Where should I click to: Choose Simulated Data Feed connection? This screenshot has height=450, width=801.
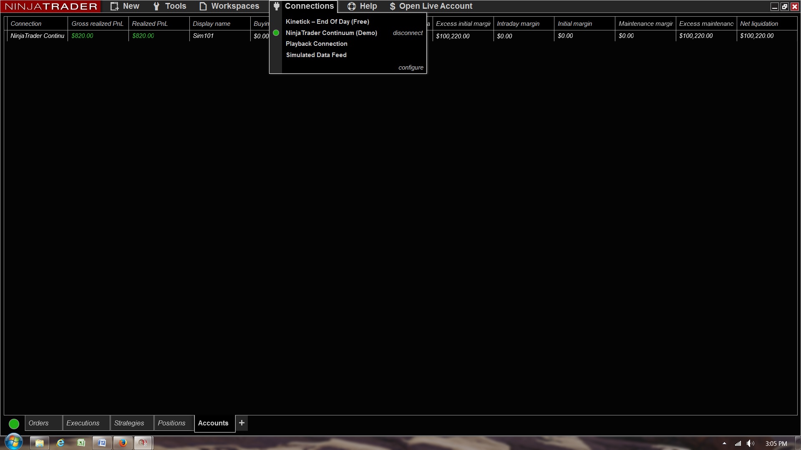click(316, 55)
